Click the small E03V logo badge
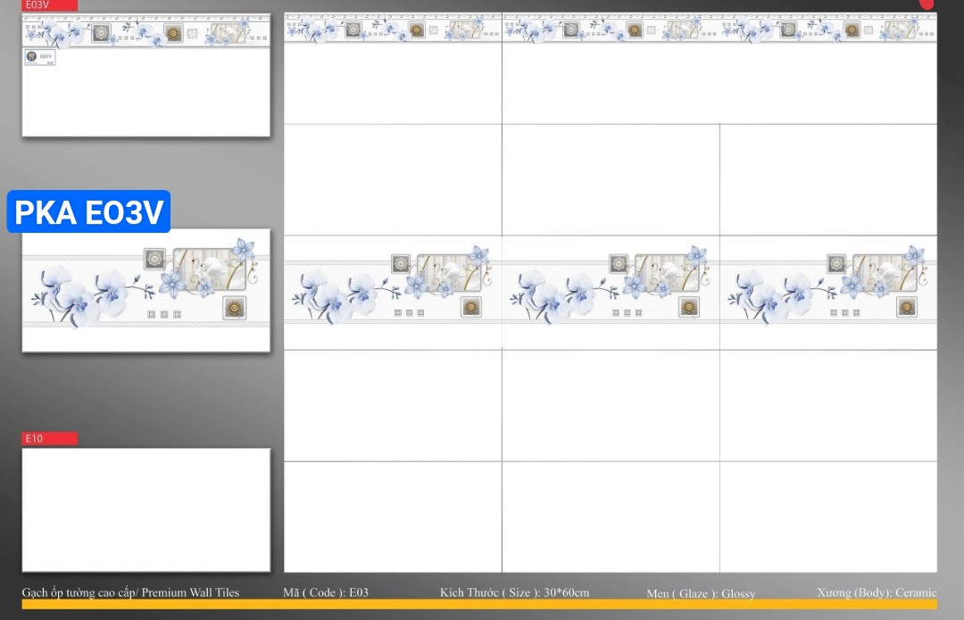964x620 pixels. coord(38,58)
